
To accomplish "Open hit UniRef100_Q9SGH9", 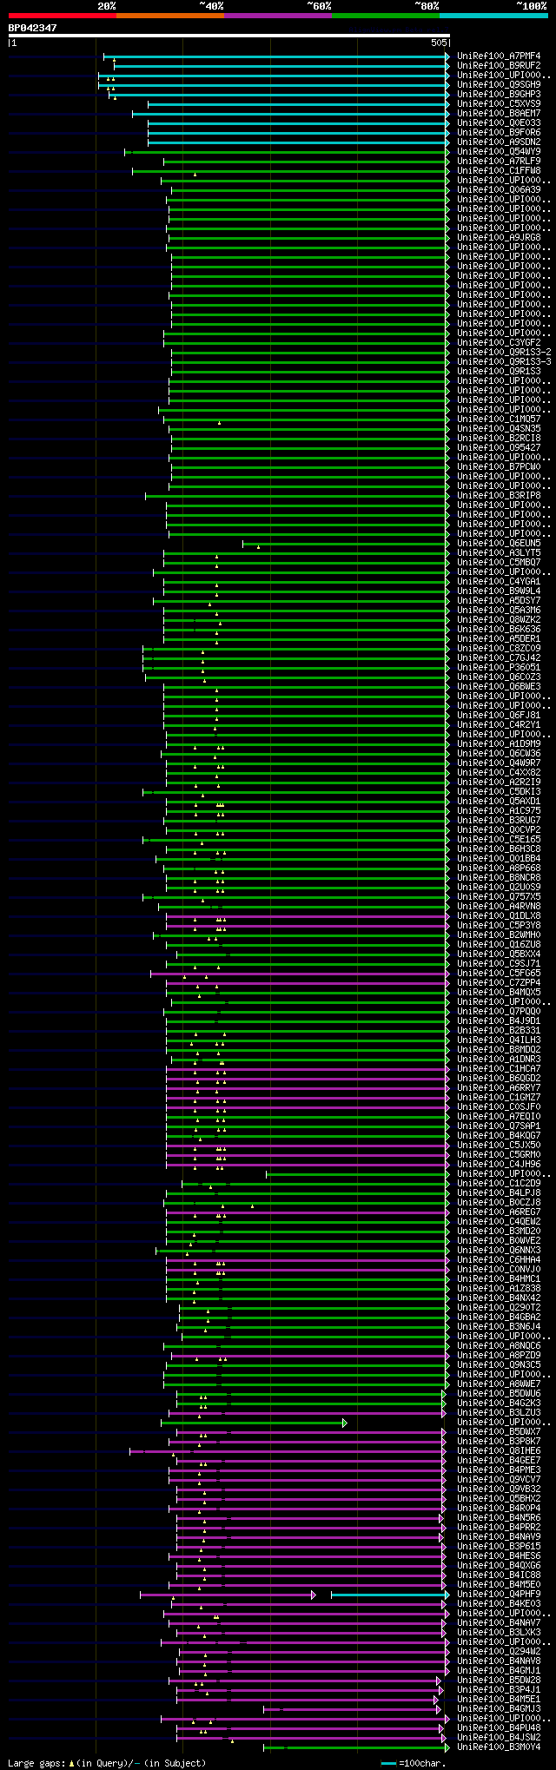I will (x=499, y=85).
